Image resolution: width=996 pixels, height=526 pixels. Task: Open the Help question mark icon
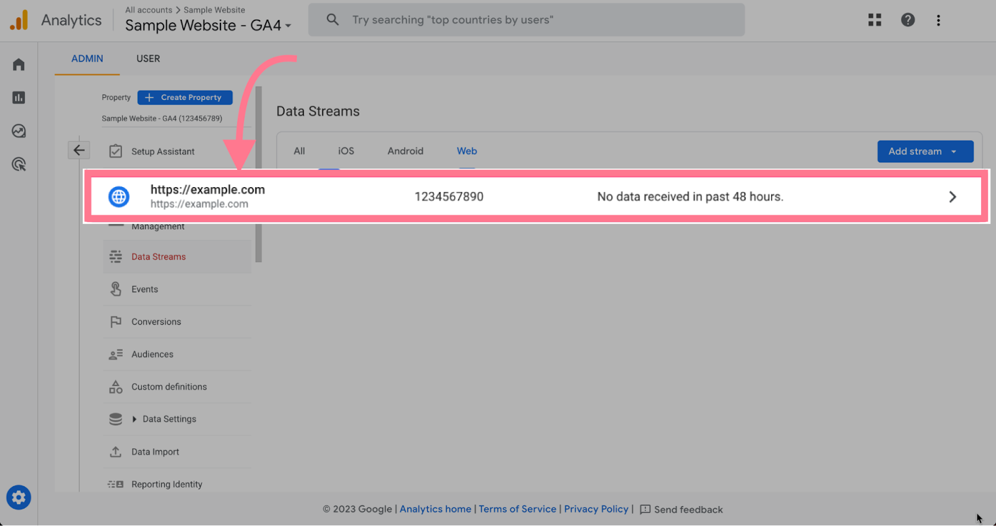(908, 19)
